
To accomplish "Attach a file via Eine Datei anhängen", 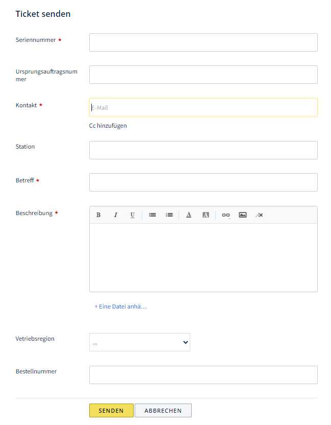I will pos(121,306).
